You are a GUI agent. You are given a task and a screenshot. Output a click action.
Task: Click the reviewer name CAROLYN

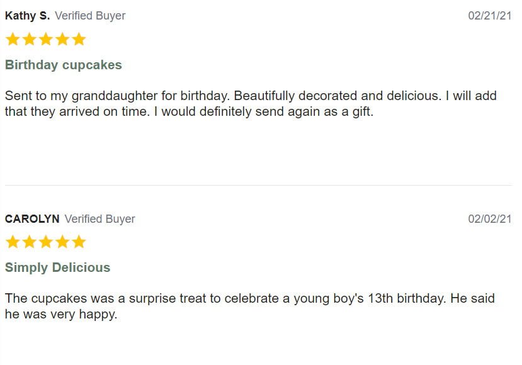click(32, 219)
